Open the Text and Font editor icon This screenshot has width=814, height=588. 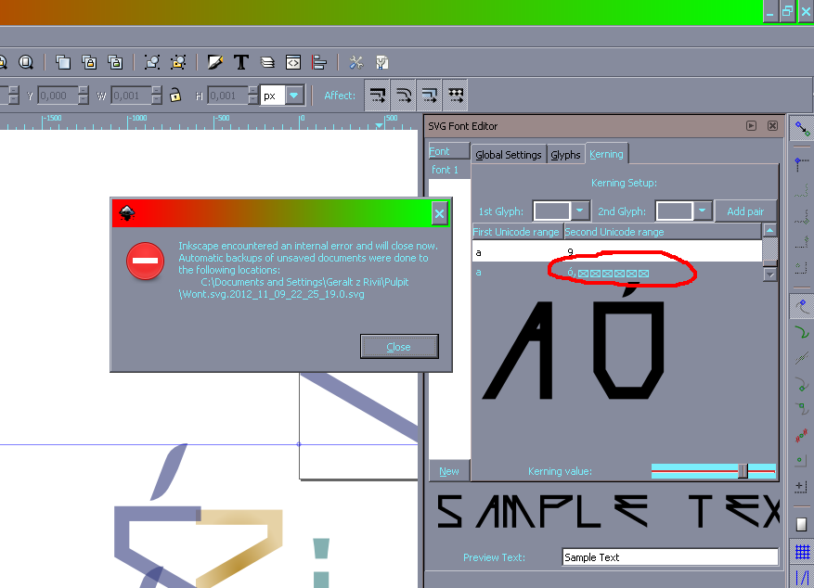(240, 62)
